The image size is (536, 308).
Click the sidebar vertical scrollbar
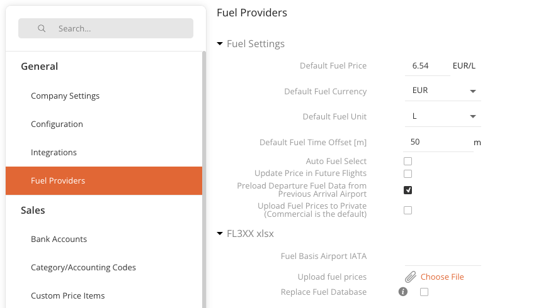pyautogui.click(x=204, y=179)
